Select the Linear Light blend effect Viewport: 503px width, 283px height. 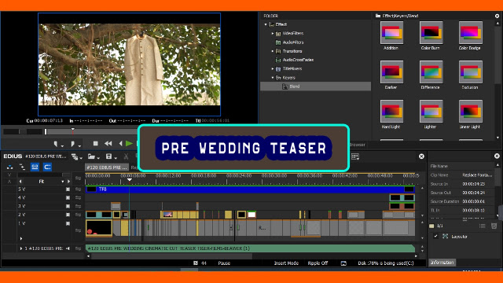tap(470, 112)
